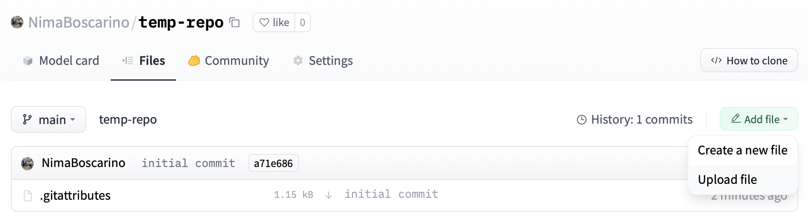
Task: Click the heart like button
Action: pyautogui.click(x=274, y=22)
